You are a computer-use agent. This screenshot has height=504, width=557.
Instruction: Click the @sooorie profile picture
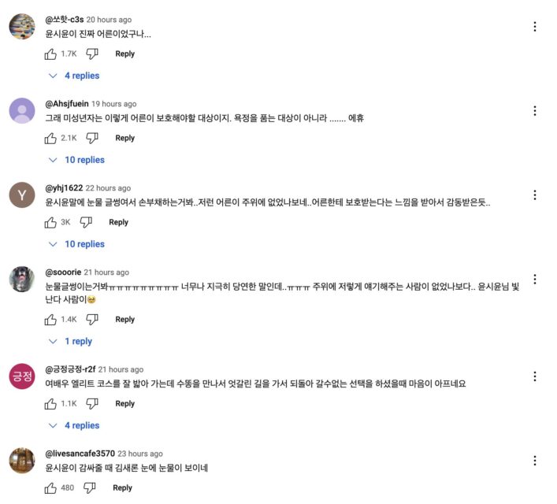click(22, 280)
